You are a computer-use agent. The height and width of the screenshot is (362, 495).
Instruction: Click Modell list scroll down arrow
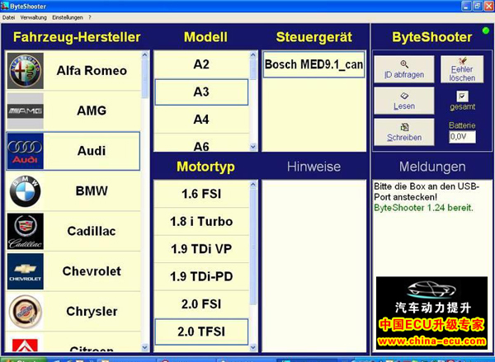click(253, 147)
